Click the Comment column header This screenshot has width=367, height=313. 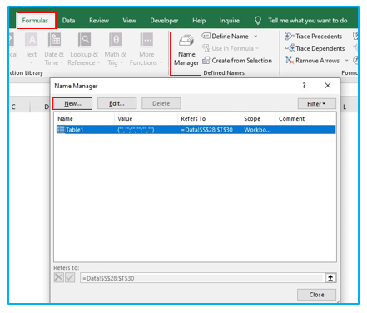(305, 119)
